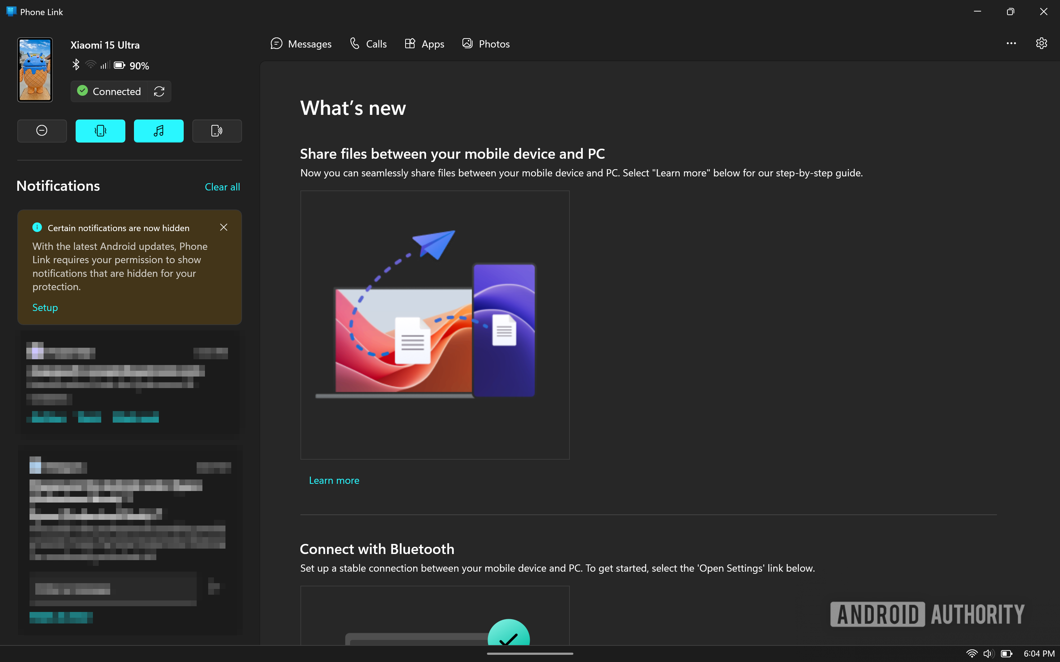
Task: Open the Phone Link settings gear
Action: (1041, 43)
